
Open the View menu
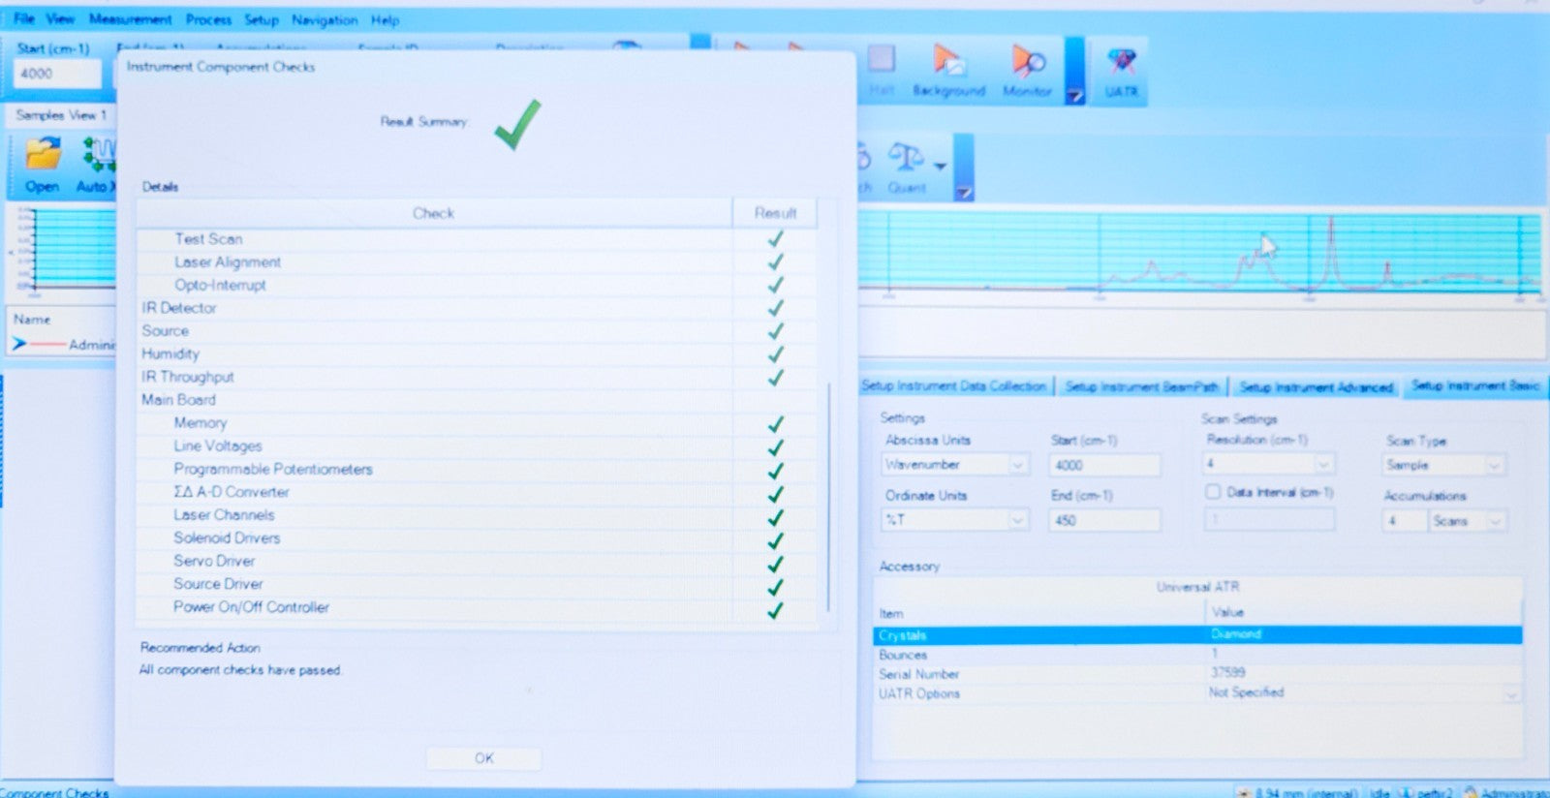coord(60,18)
